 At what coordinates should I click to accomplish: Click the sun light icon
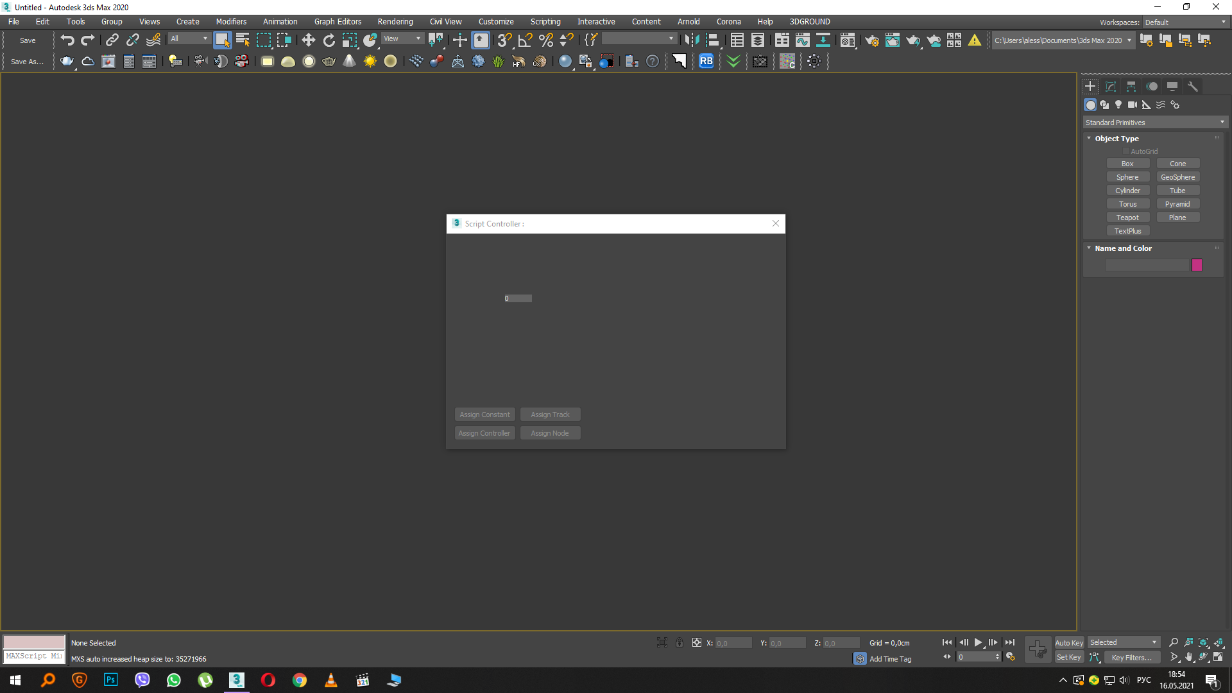370,62
